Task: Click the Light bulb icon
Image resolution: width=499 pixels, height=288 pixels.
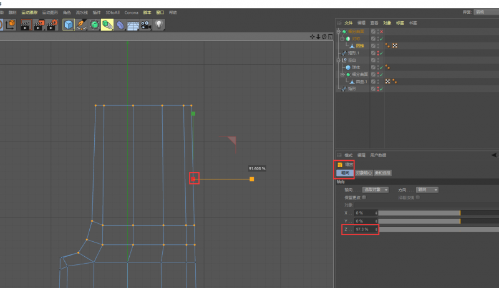Action: point(159,24)
